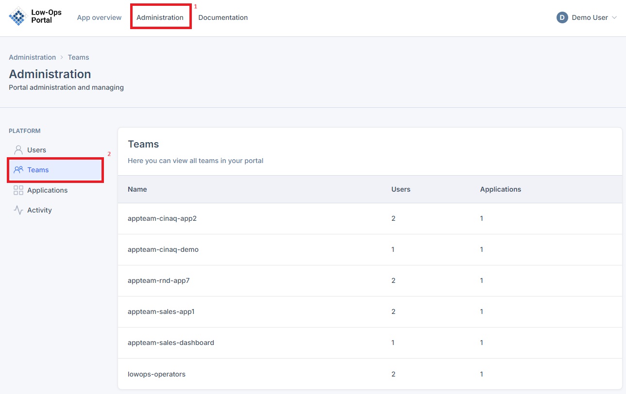Click users count for appteam-sales-dashboard

(x=393, y=343)
